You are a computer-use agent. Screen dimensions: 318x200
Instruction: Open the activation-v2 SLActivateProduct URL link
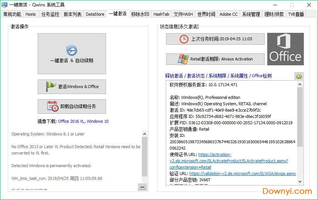click(229, 161)
